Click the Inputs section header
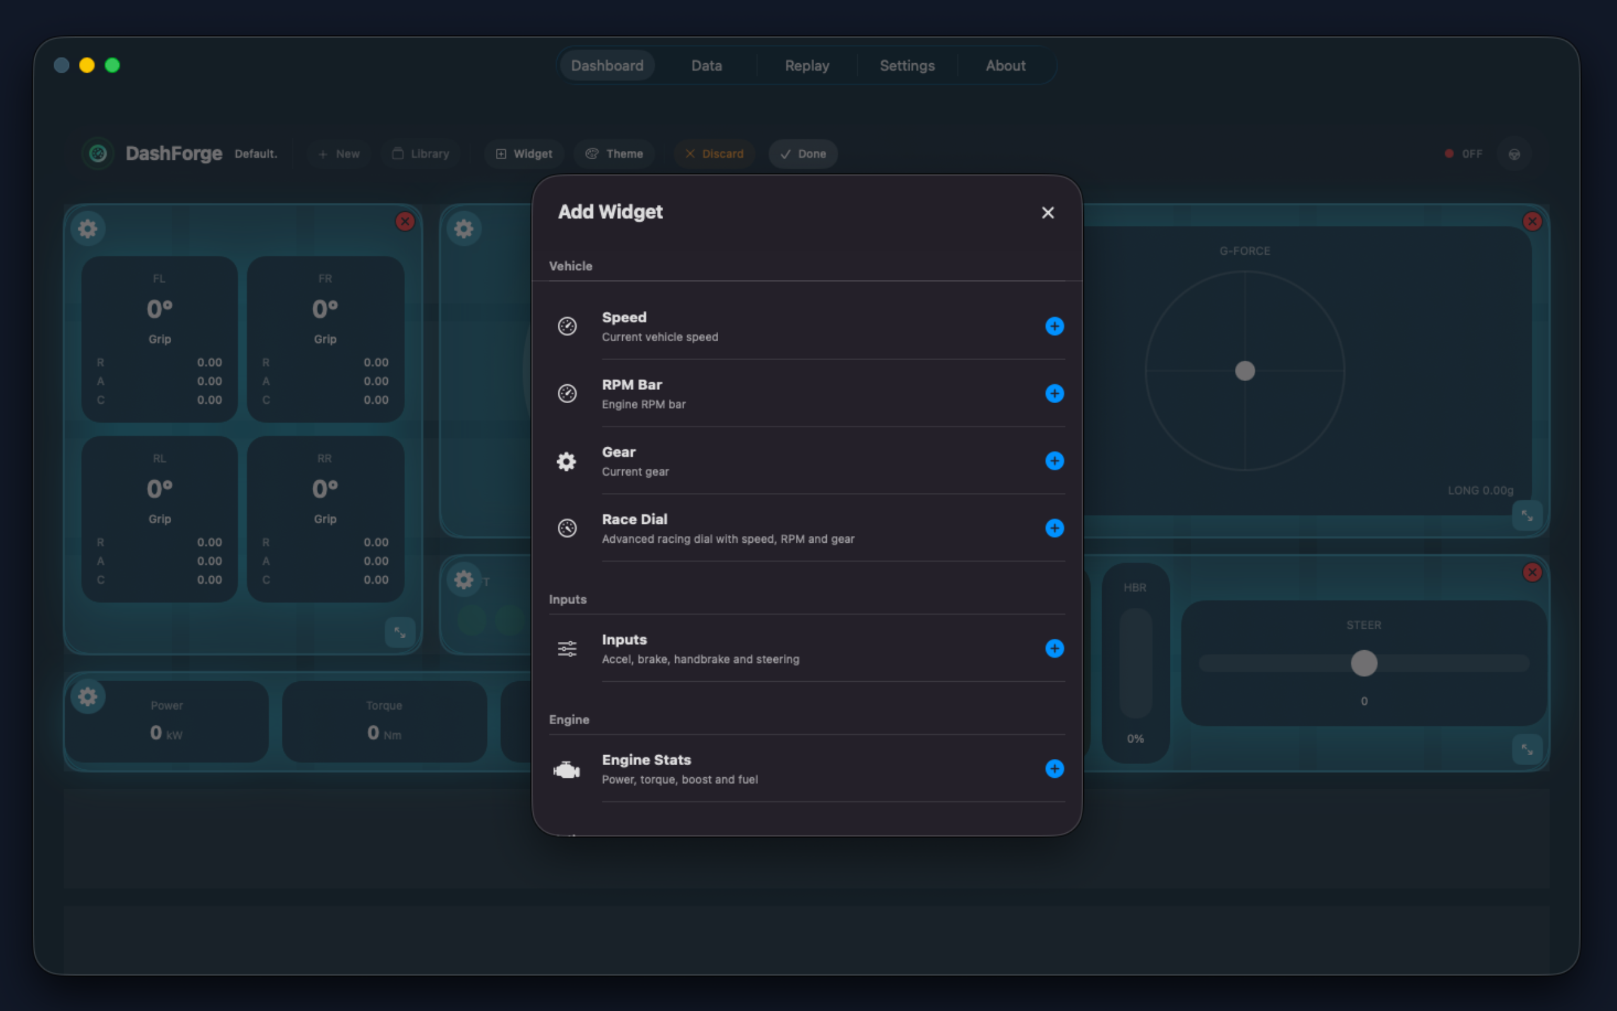The height and width of the screenshot is (1011, 1617). tap(567, 600)
